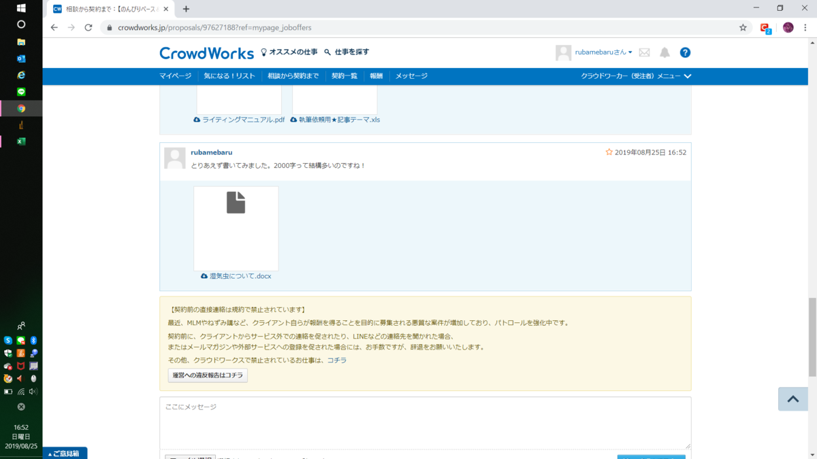This screenshot has width=817, height=459.
Task: Open オススメの仕事 recommended jobs
Action: point(289,52)
